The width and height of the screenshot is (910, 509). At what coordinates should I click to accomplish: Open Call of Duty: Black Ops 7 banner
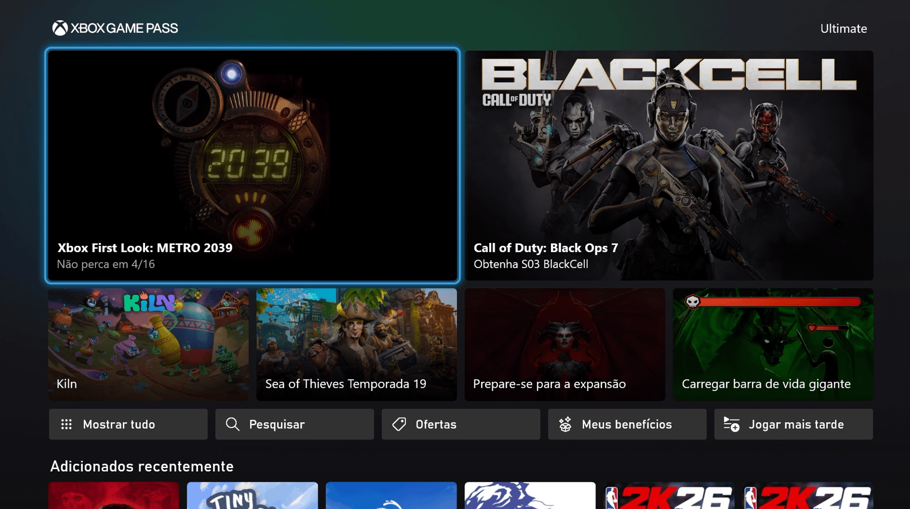click(x=669, y=165)
